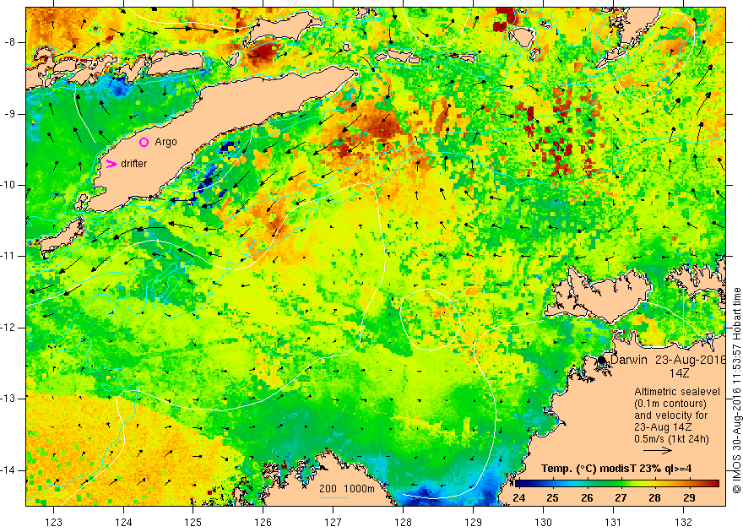Click the 'Darwin' city label
743x532 pixels.
(x=629, y=360)
